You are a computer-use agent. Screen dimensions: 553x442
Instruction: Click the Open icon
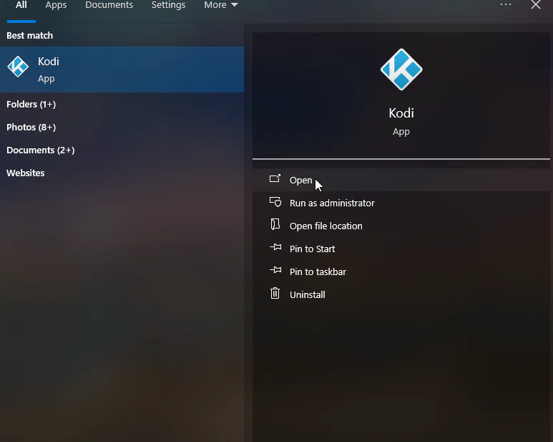click(x=275, y=178)
